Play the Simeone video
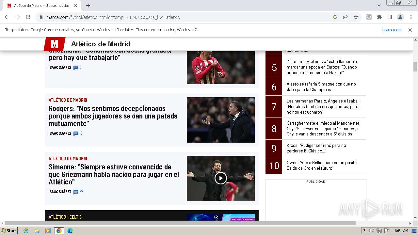This screenshot has height=235, width=418. [221, 178]
